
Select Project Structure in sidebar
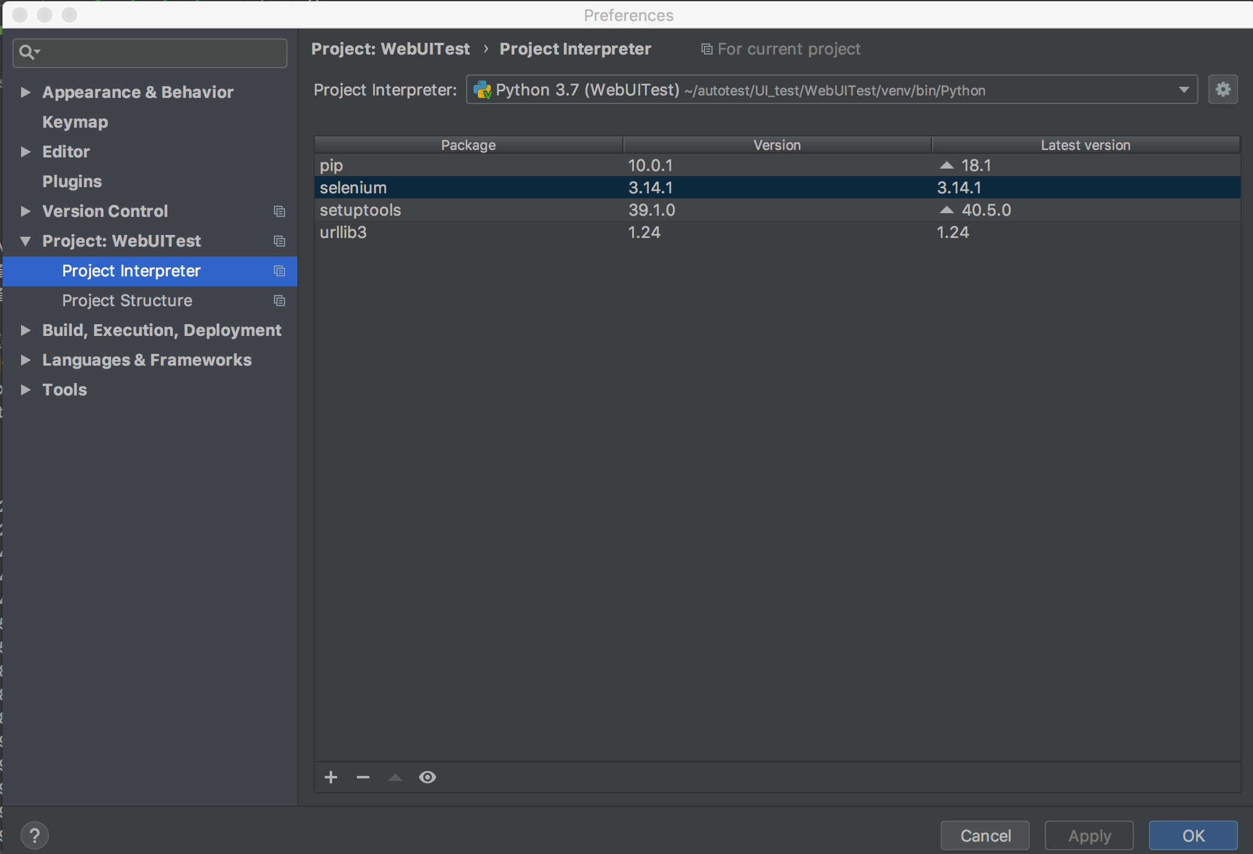point(150,301)
